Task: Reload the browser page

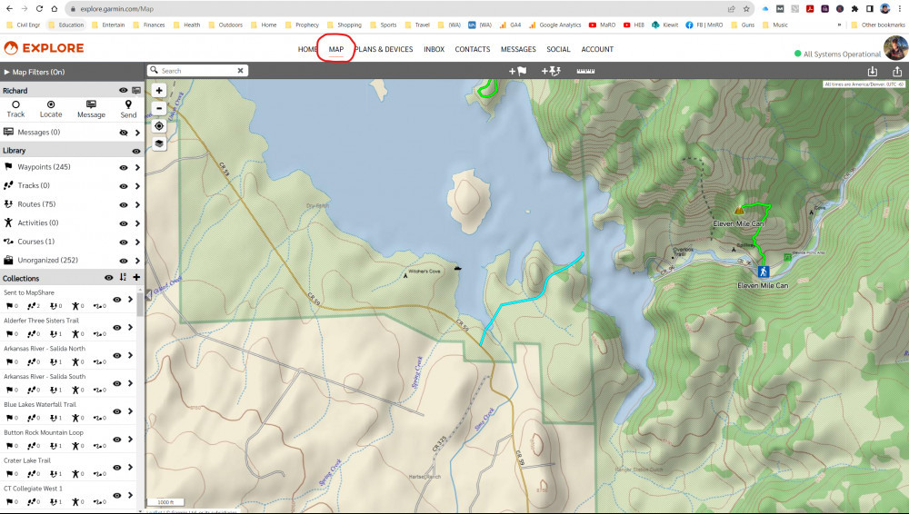Action: click(39, 9)
